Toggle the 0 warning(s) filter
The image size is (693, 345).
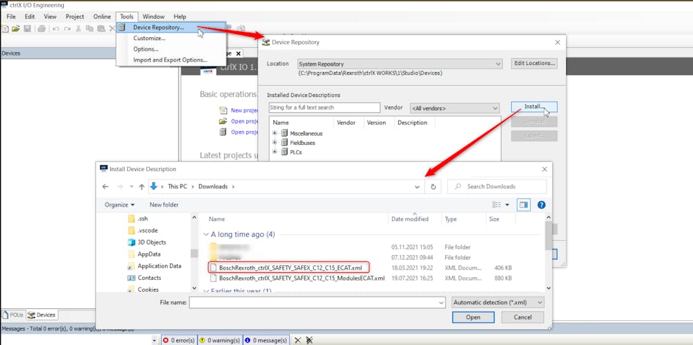click(x=220, y=340)
